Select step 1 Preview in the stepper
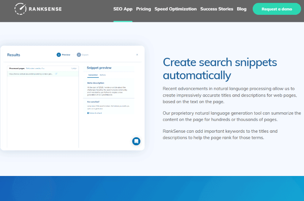This screenshot has height=201, width=304. tap(63, 55)
